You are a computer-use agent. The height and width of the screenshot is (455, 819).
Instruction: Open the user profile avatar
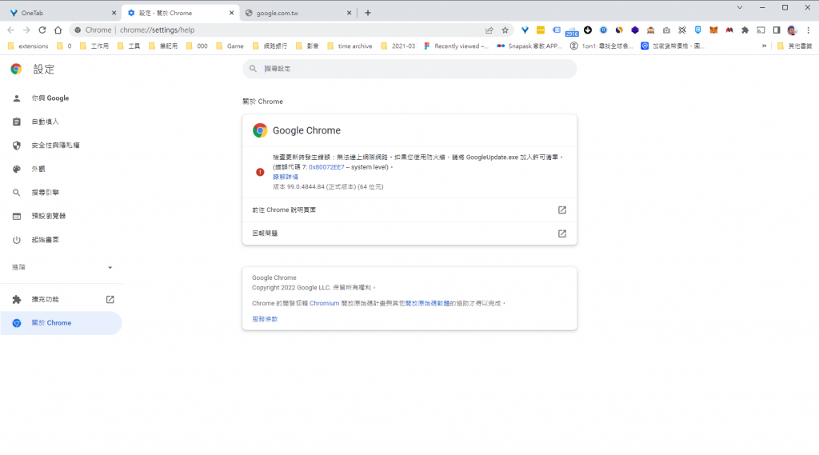coord(793,30)
